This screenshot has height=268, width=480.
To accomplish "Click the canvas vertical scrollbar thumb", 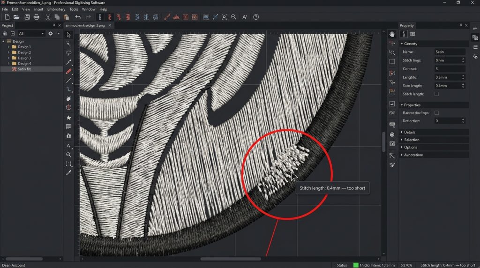I will [383, 142].
